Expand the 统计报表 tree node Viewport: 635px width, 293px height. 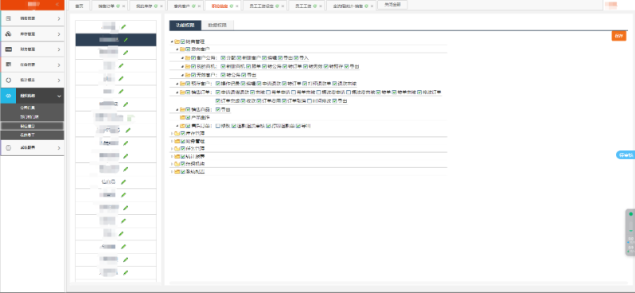tap(172, 156)
